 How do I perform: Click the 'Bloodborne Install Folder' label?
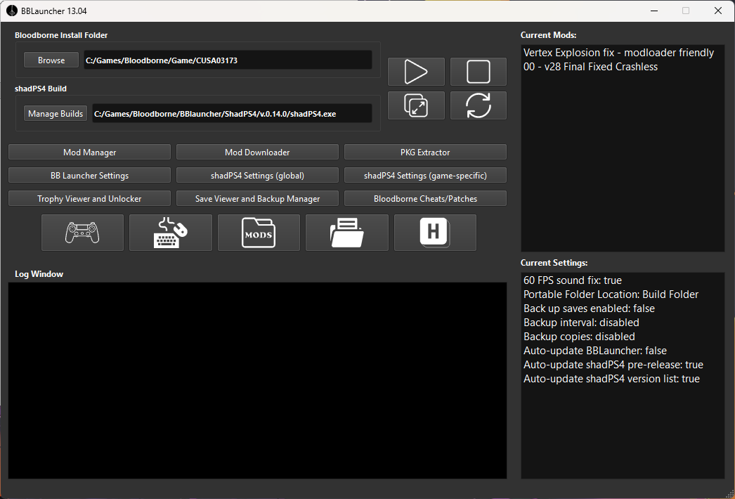point(61,35)
